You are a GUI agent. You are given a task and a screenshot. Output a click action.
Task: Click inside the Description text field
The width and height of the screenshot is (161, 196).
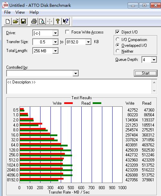click(x=79, y=87)
